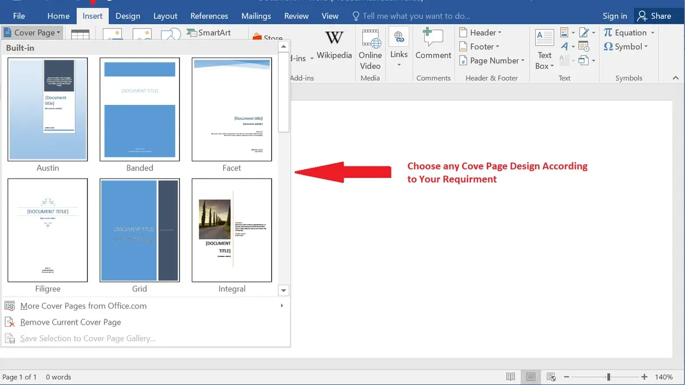Open the Footer dropdown

[x=479, y=47]
